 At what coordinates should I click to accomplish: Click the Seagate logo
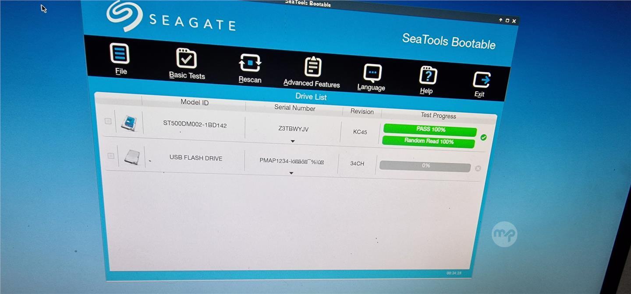[171, 18]
